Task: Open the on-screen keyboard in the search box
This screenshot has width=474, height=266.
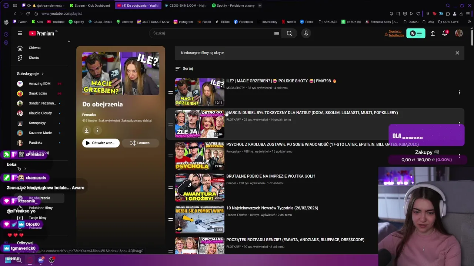Action: pyautogui.click(x=276, y=33)
